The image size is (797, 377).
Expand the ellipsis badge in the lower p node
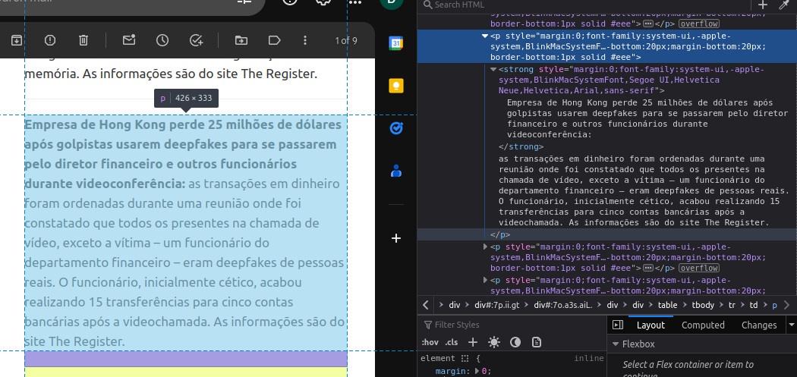[648, 268]
